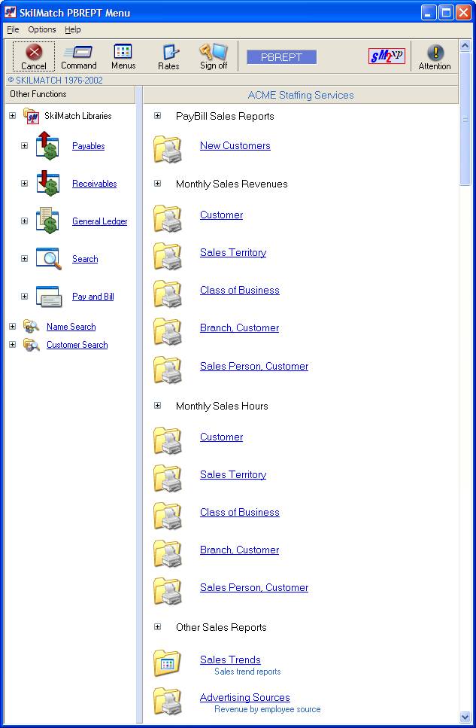The height and width of the screenshot is (728, 476).
Task: Click the SkilMatch Libraries folder icon
Action: (x=31, y=116)
